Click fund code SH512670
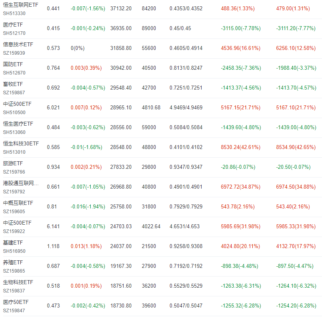This screenshot has width=322, height=317. 14,73
